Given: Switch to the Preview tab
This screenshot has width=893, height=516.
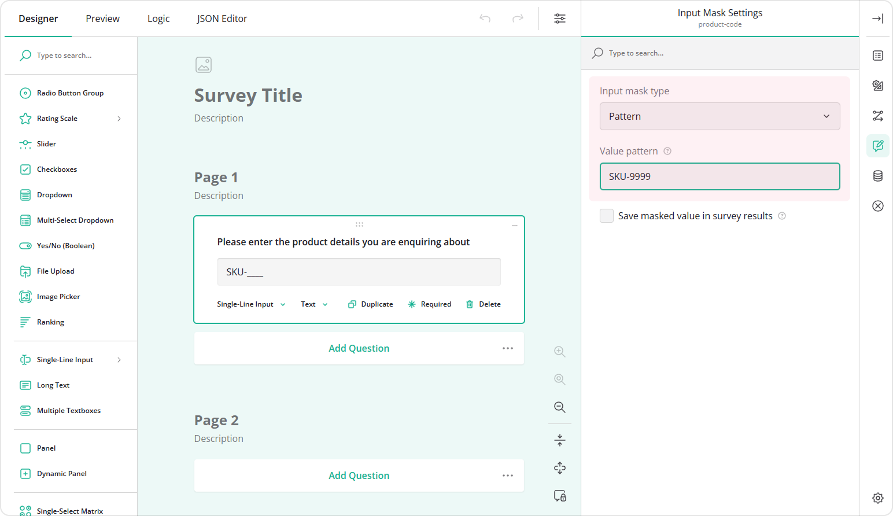Looking at the screenshot, I should 102,19.
